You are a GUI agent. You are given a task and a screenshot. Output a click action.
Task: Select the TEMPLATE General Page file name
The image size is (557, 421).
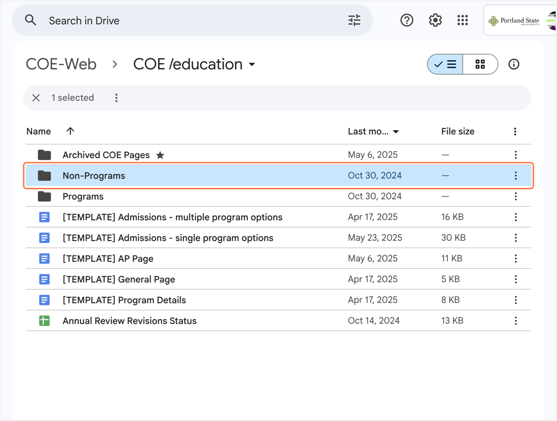tap(119, 280)
